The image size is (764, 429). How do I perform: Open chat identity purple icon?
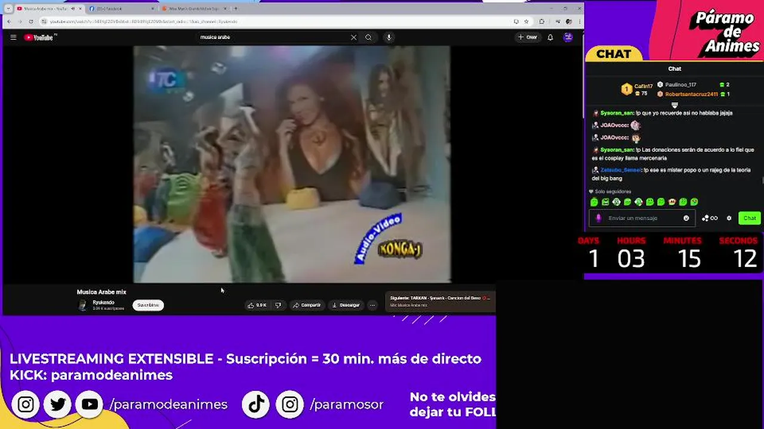coord(599,218)
